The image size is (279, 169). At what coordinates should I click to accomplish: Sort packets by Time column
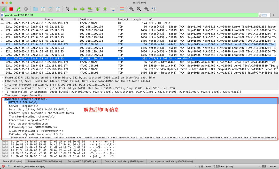[28, 20]
